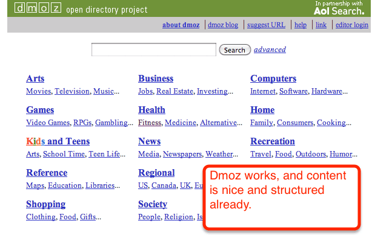Open the Outdoors subcategory
The width and height of the screenshot is (372, 235).
[311, 154]
